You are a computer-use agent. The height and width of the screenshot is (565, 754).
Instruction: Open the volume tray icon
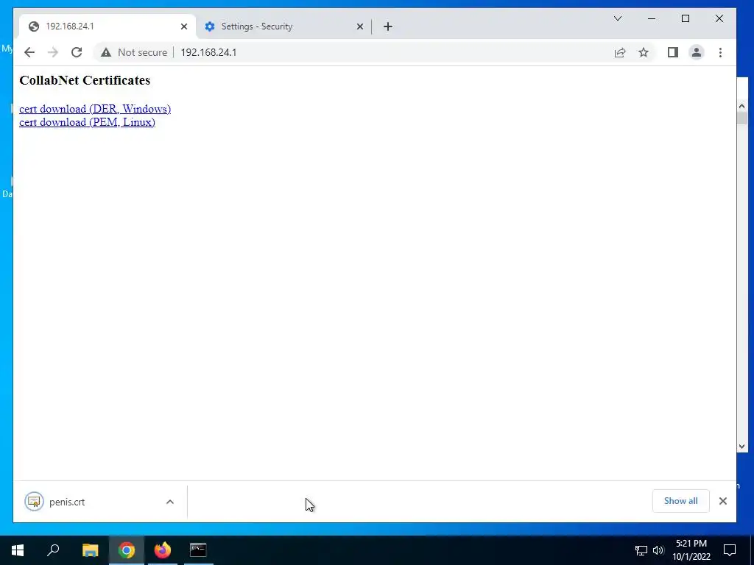click(658, 550)
